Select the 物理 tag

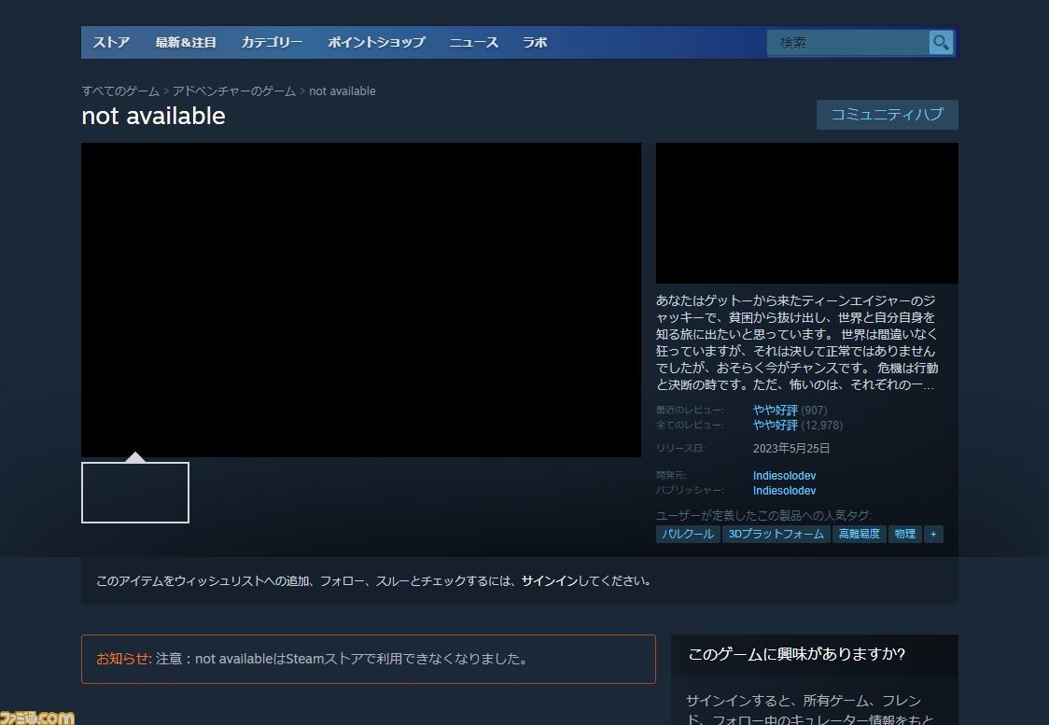pos(904,534)
